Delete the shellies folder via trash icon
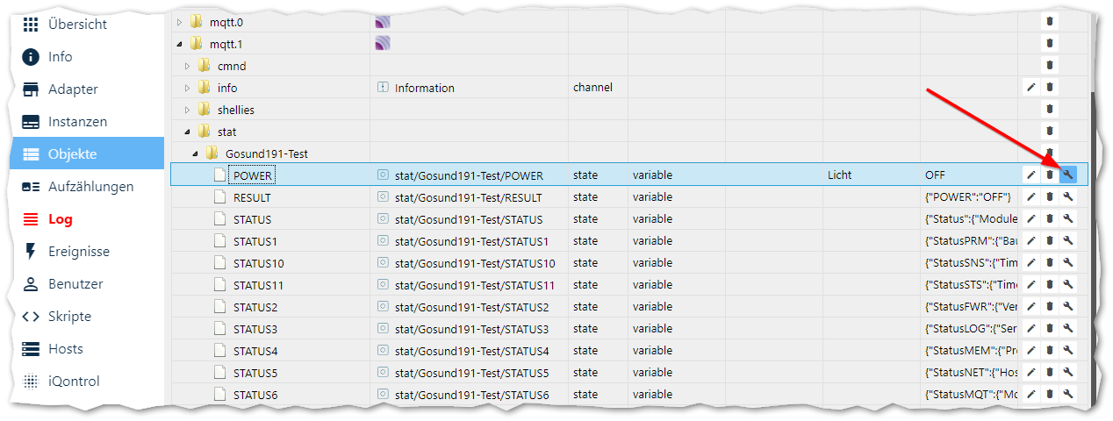This screenshot has width=1113, height=421. (1050, 110)
